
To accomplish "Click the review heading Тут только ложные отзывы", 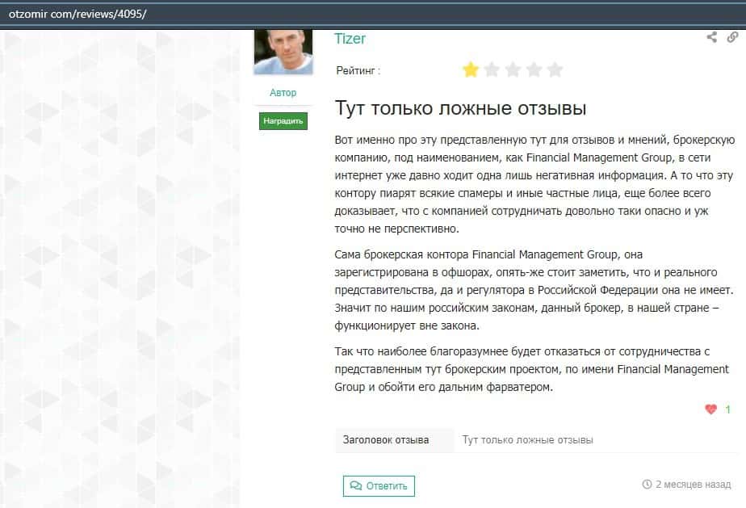I will coord(460,108).
